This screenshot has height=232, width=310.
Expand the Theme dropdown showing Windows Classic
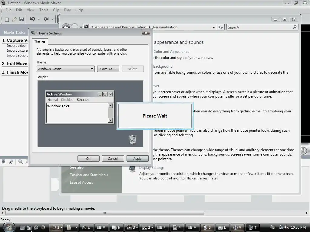[66, 69]
